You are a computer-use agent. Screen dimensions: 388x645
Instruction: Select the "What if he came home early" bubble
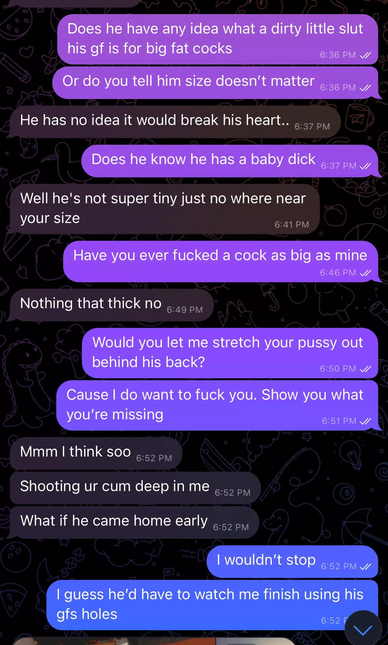tap(134, 522)
